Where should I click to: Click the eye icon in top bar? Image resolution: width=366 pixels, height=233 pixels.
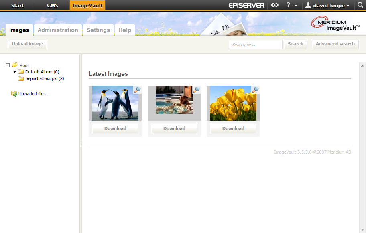click(x=274, y=5)
